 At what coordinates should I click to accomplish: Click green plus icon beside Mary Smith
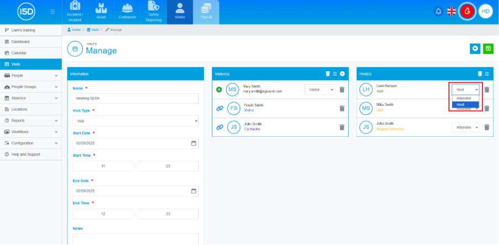[x=219, y=89]
